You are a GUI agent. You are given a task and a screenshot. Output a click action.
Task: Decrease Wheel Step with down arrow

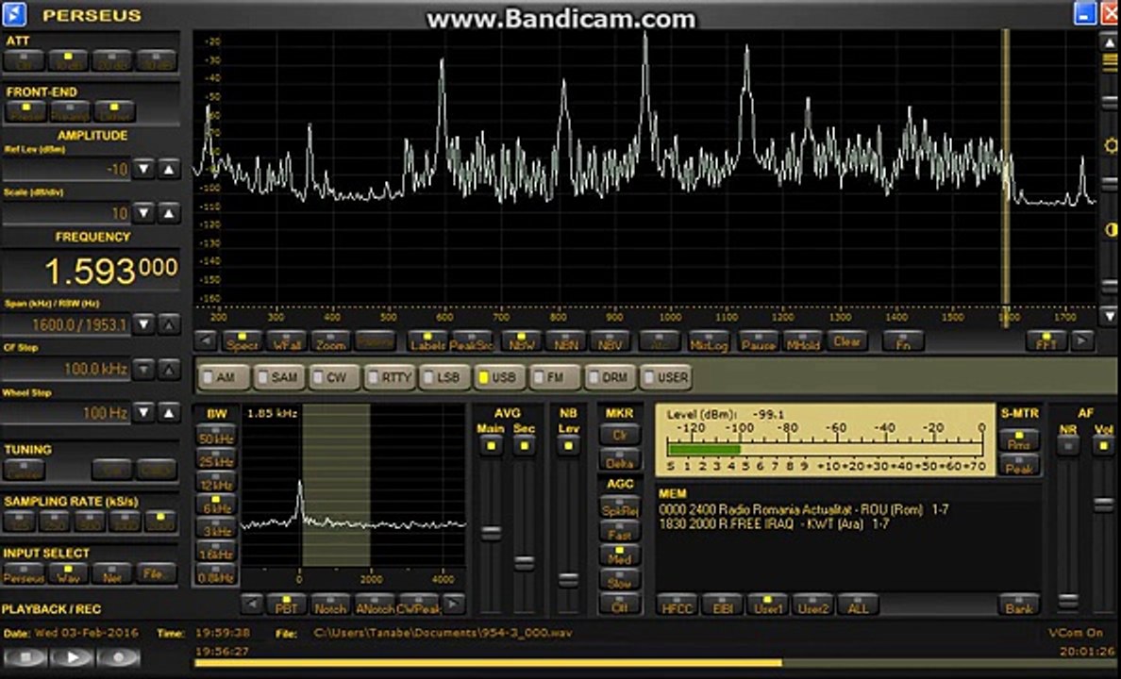(x=143, y=412)
